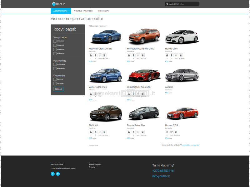Click the luggage icon under Mitsubishi Outlander 2013
The height and width of the screenshot is (187, 250).
tap(134, 55)
